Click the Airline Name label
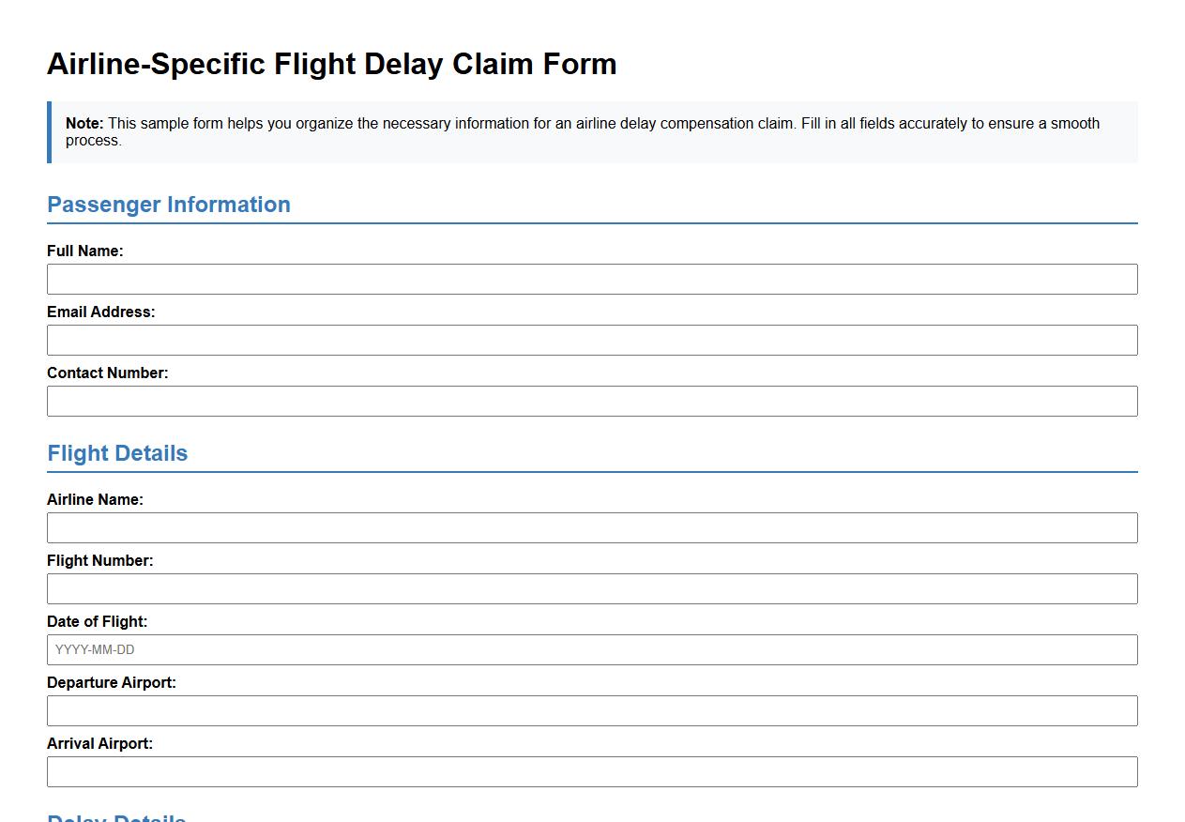This screenshot has width=1185, height=822. click(94, 499)
